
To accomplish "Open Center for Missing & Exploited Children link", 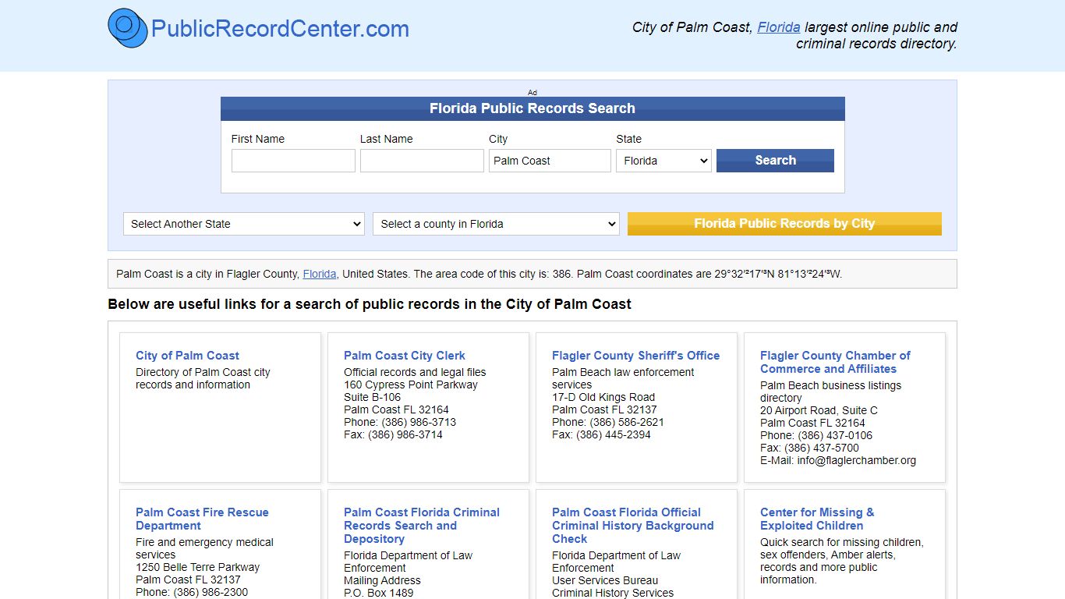I will [817, 519].
